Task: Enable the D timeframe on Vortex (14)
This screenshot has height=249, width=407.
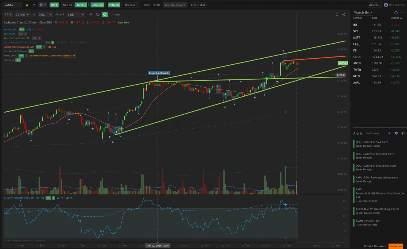Action: 25,34
